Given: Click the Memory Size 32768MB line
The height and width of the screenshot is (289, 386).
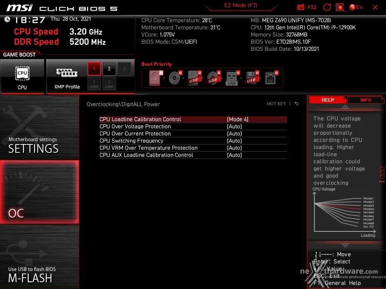Looking at the screenshot, I should click(x=279, y=35).
